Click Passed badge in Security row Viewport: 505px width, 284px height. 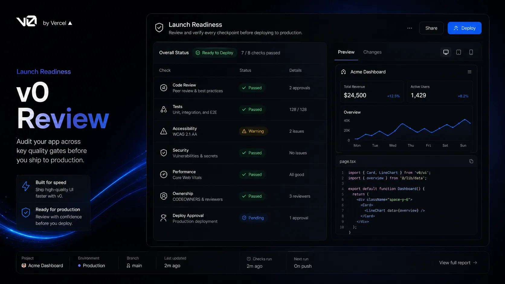point(252,153)
